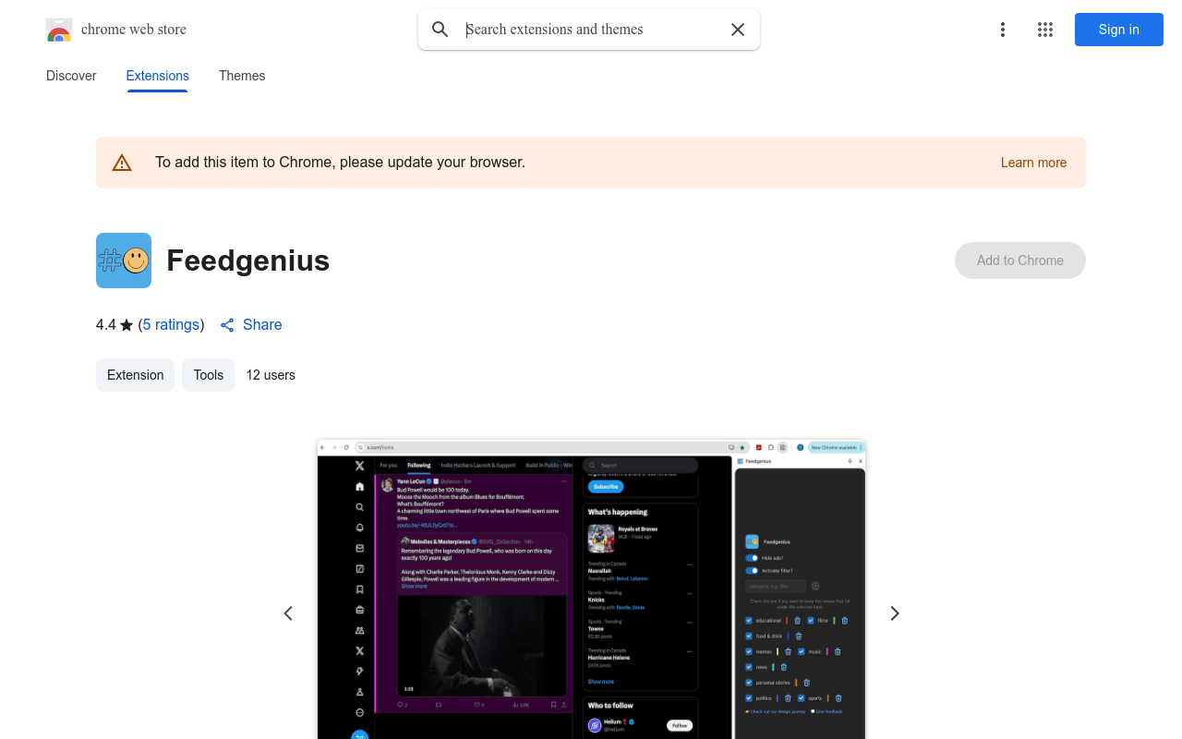The height and width of the screenshot is (739, 1182).
Task: Click the 4.4 rating star icon
Action: 127,325
